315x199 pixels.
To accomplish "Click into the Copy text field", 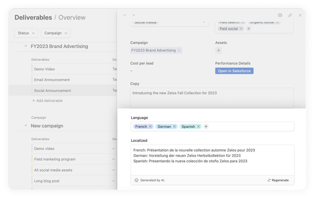I will 212,98.
